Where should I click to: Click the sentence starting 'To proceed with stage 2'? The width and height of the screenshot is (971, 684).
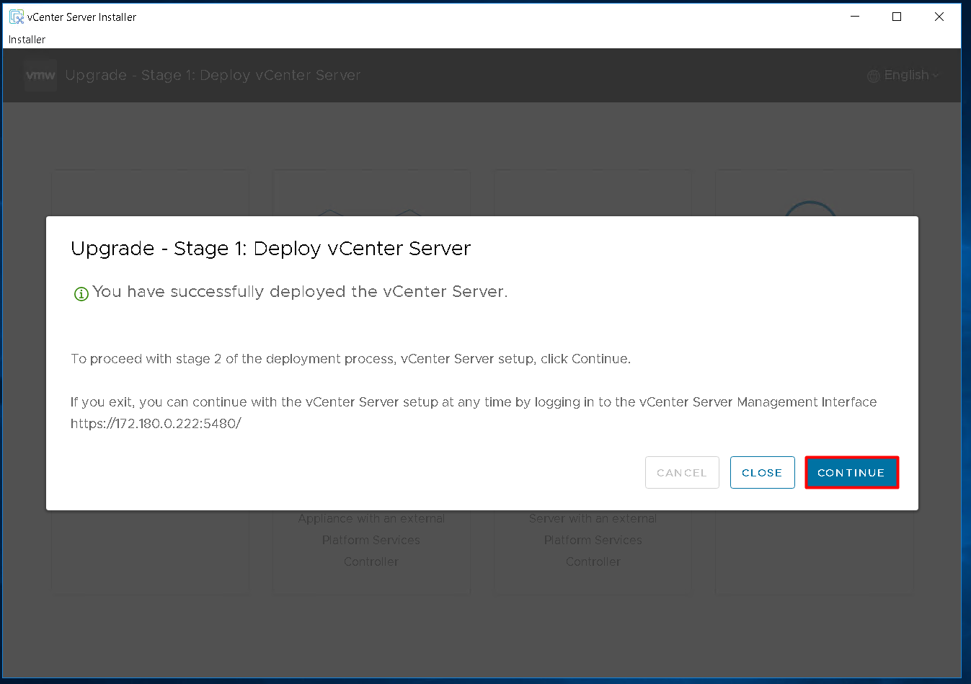coord(350,359)
